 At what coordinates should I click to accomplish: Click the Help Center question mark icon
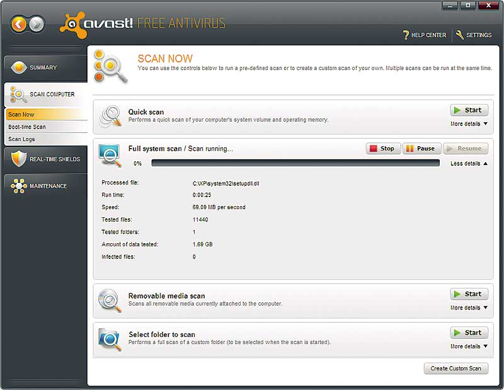(406, 35)
